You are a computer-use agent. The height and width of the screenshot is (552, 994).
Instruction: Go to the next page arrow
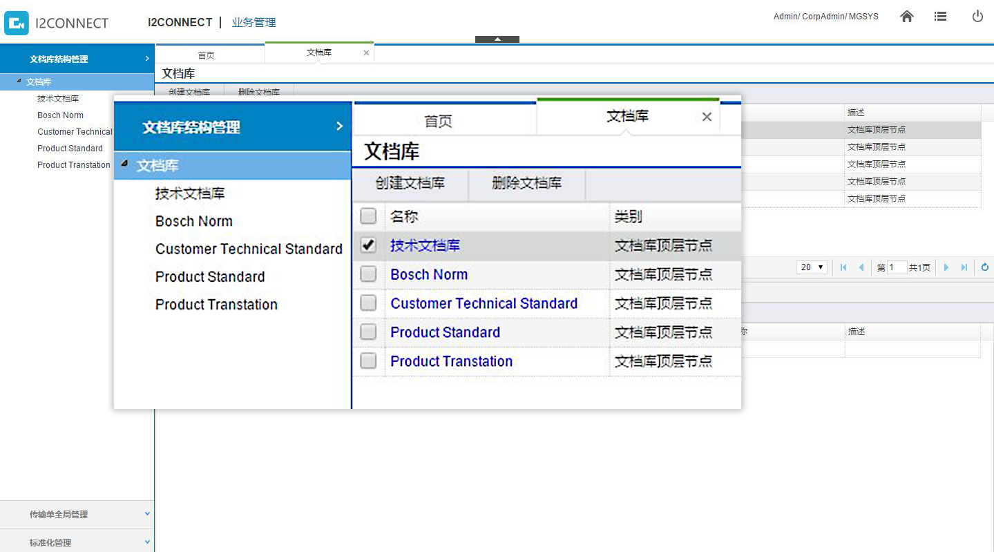tap(946, 267)
